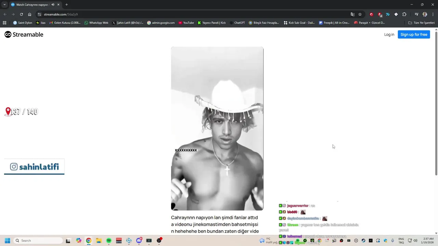
Task: Click the video player to toggle playback
Action: 217,128
